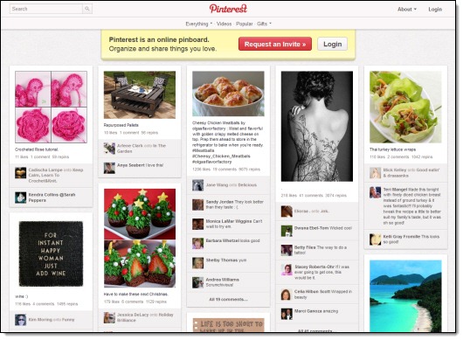
Task: Open Cadischa Lampe's profile avatar
Action: [21, 173]
